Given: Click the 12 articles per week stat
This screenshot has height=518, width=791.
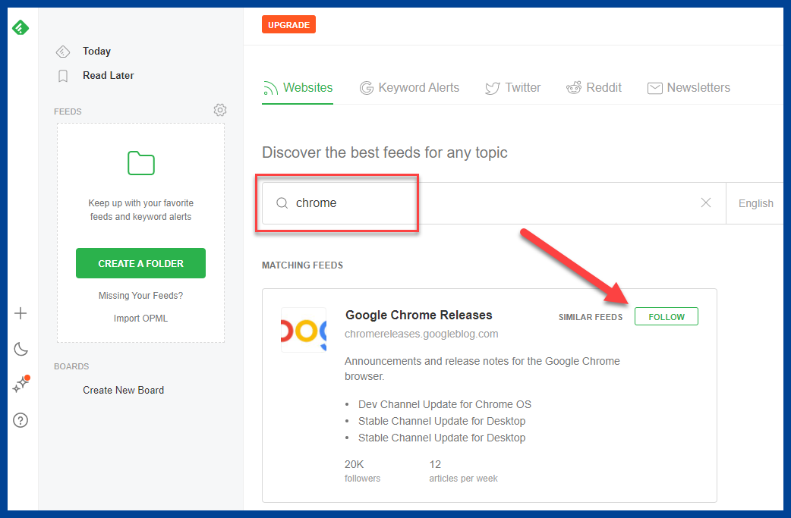Looking at the screenshot, I should (463, 471).
